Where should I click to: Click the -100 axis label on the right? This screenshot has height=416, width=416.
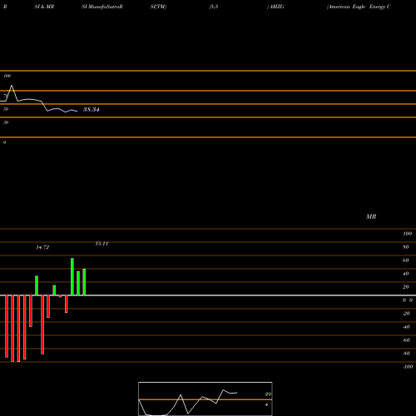tap(408, 367)
